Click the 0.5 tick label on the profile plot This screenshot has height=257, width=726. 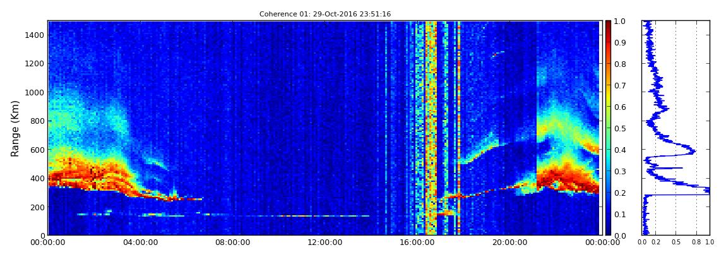(676, 242)
